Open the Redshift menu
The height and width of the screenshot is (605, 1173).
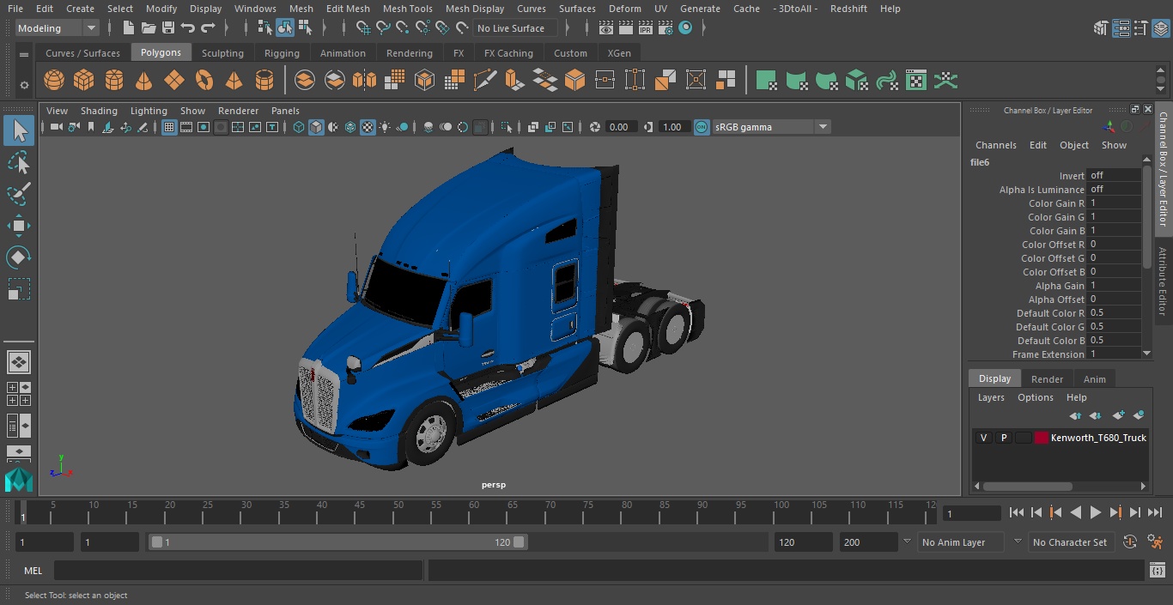848,9
